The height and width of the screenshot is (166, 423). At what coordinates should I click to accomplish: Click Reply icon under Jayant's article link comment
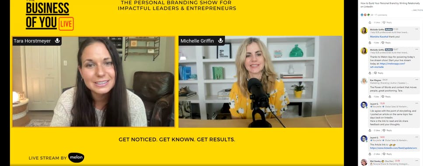coord(384,154)
